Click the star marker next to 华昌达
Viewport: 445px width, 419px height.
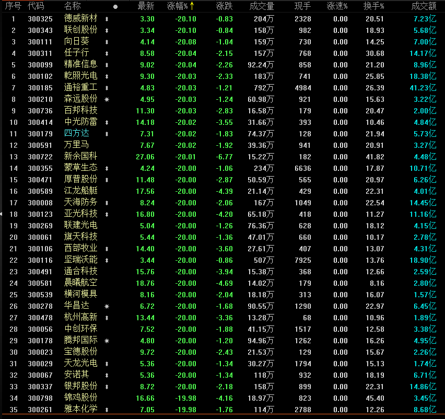click(107, 306)
